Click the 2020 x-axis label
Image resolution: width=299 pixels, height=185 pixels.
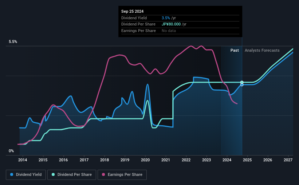145,160
